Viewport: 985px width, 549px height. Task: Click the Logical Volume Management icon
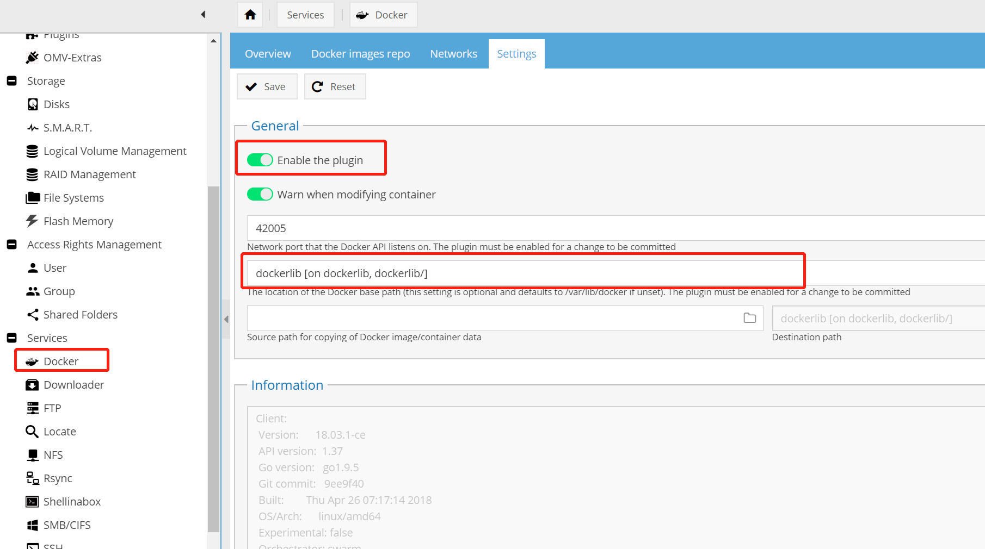32,151
